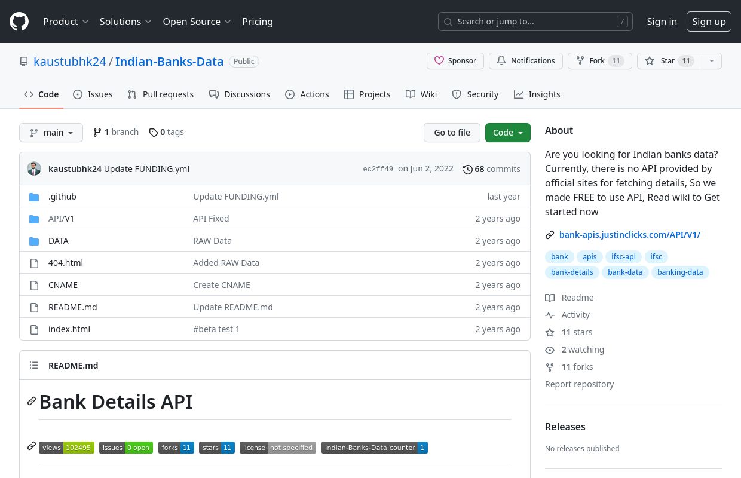The image size is (741, 478).
Task: Click kaustubhk24's avatar in commit row
Action: point(34,168)
